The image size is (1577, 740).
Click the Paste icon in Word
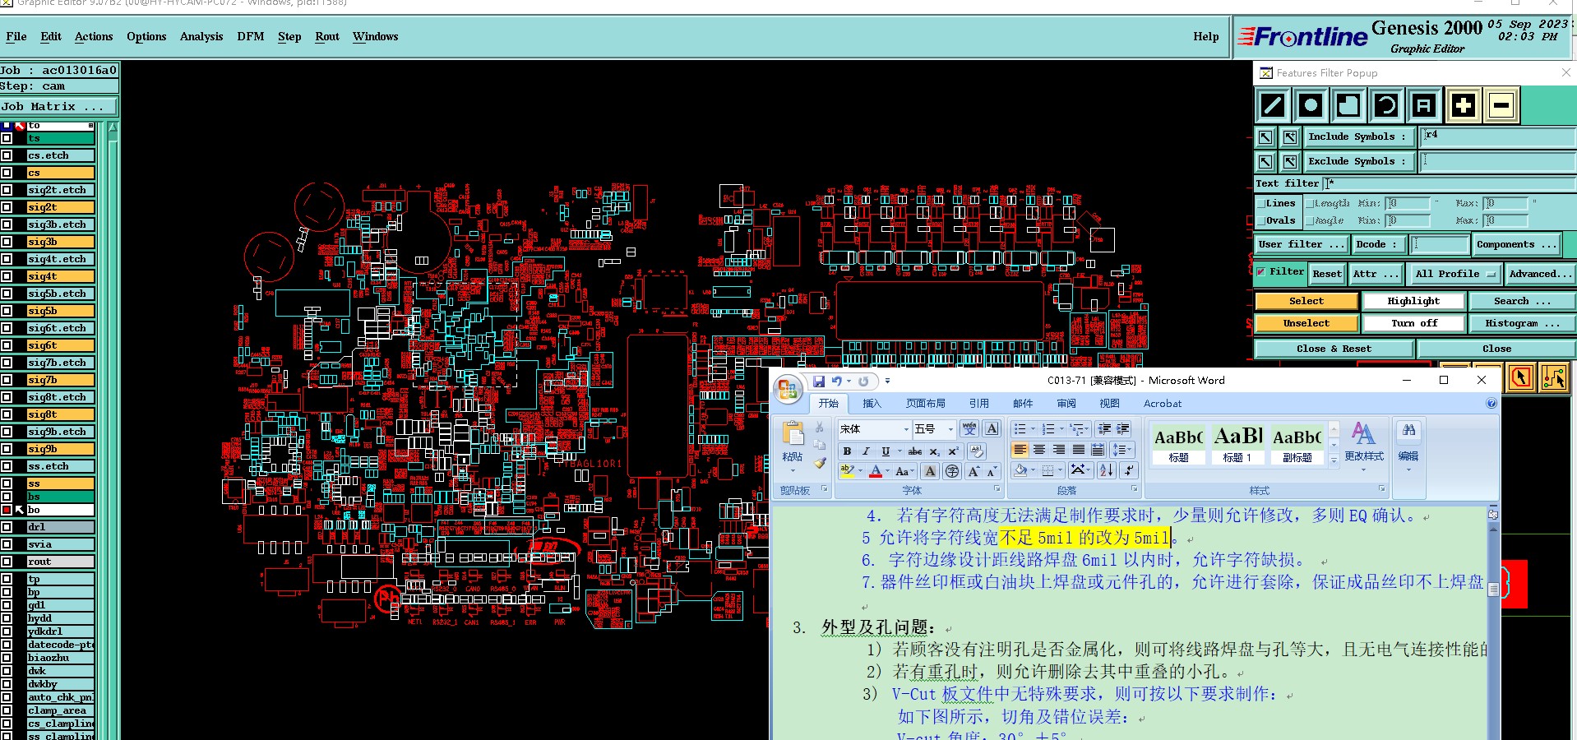(x=793, y=434)
